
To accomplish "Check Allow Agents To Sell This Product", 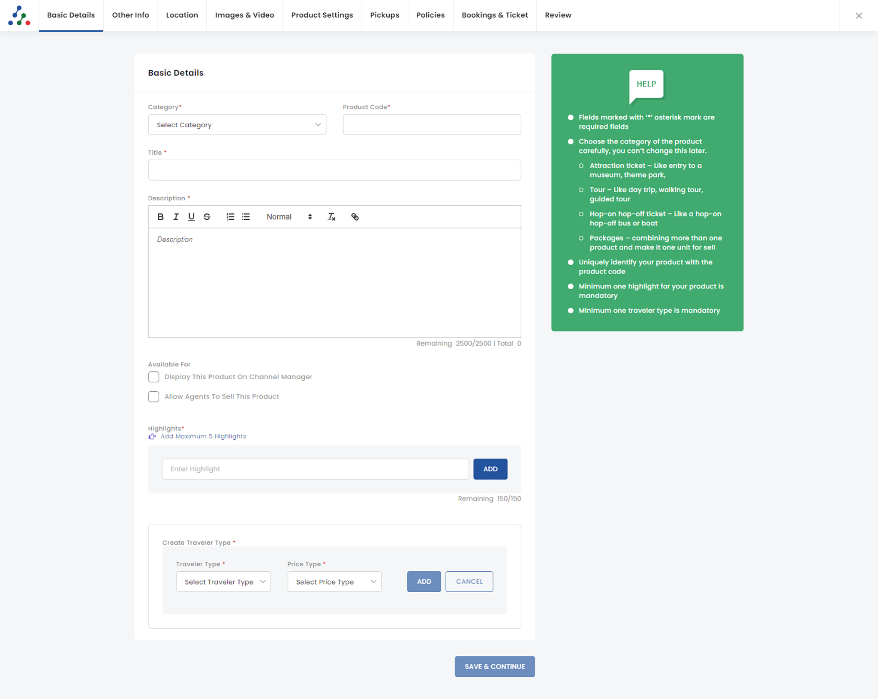I will click(x=153, y=396).
